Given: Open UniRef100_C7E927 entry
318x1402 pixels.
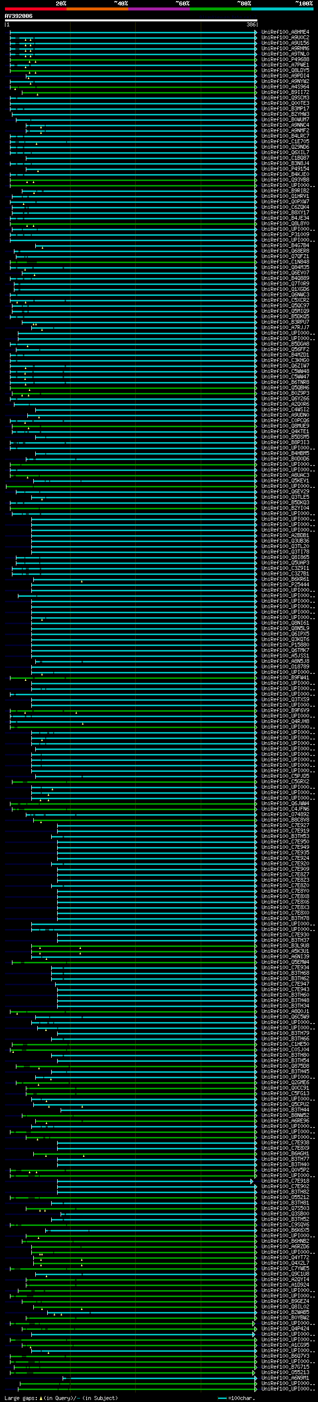Looking at the screenshot, I should click(285, 825).
